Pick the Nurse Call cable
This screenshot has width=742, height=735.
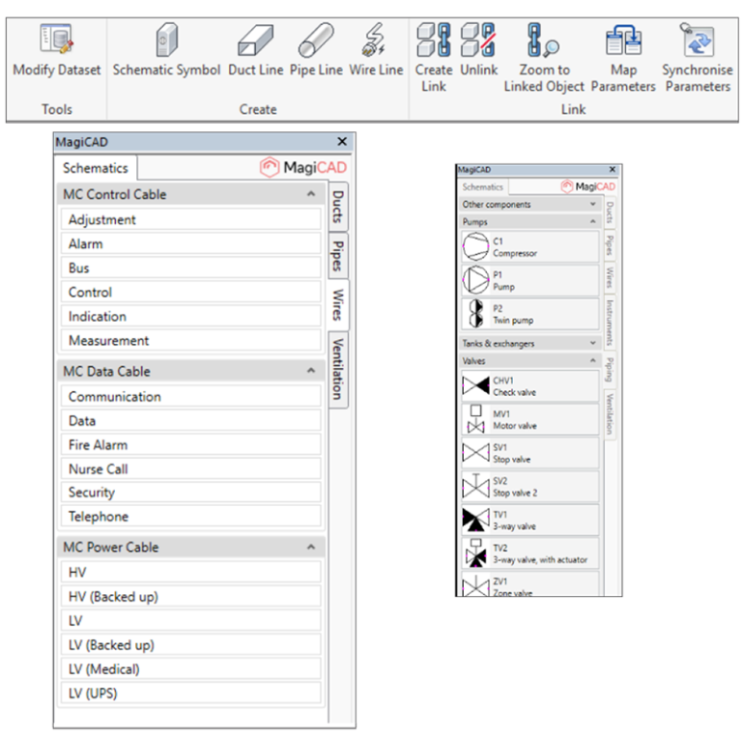tap(190, 468)
